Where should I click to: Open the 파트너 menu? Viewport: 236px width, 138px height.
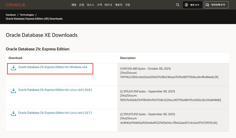pos(108,5)
